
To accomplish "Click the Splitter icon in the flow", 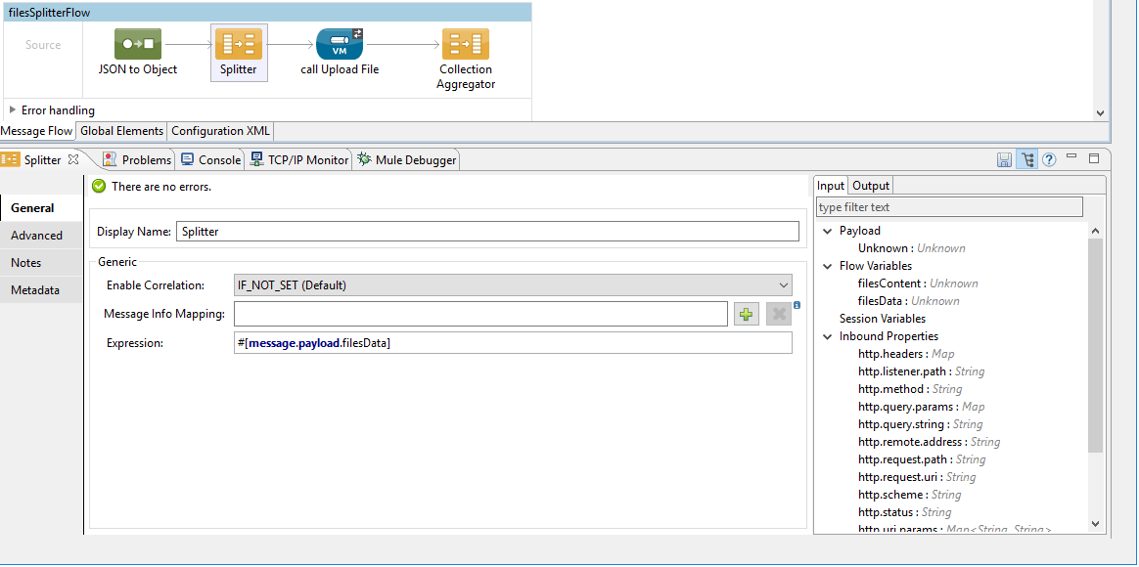I will (x=239, y=44).
